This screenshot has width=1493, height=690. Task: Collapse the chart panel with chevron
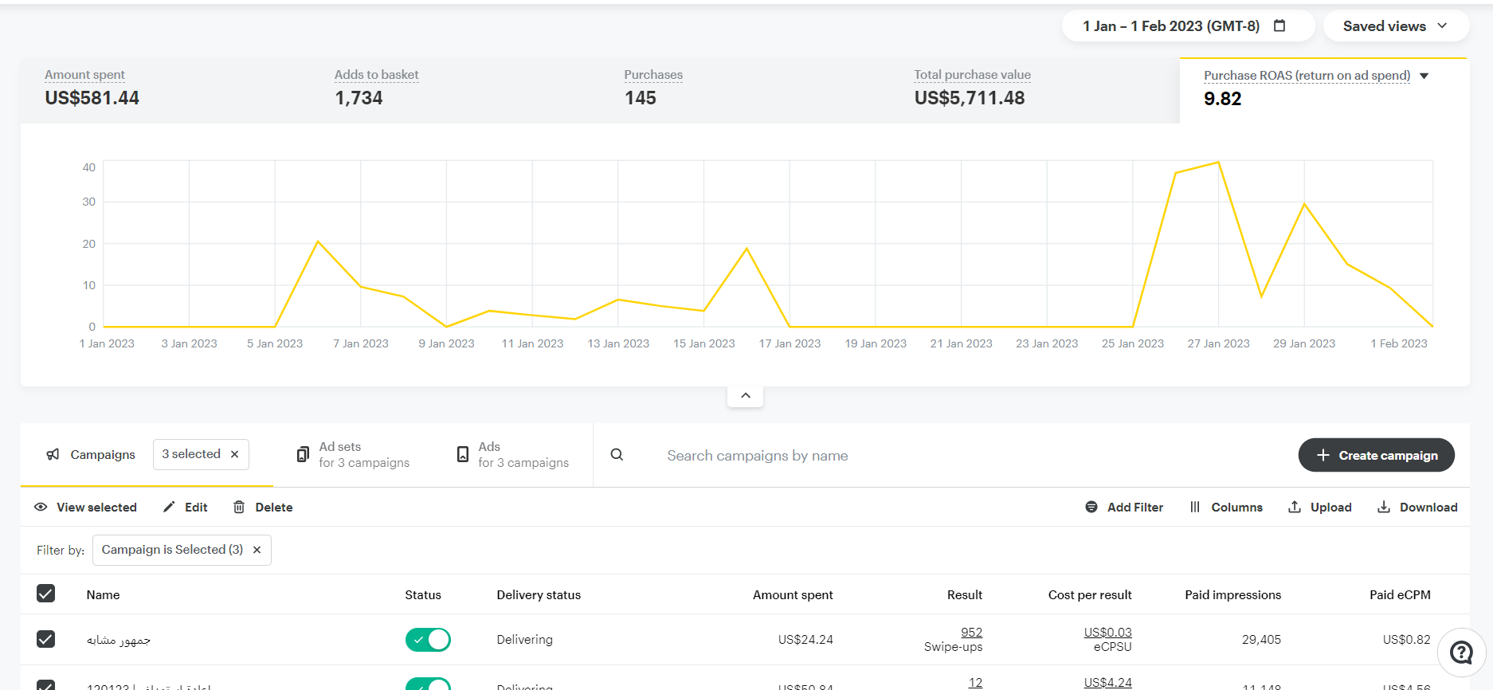click(746, 395)
